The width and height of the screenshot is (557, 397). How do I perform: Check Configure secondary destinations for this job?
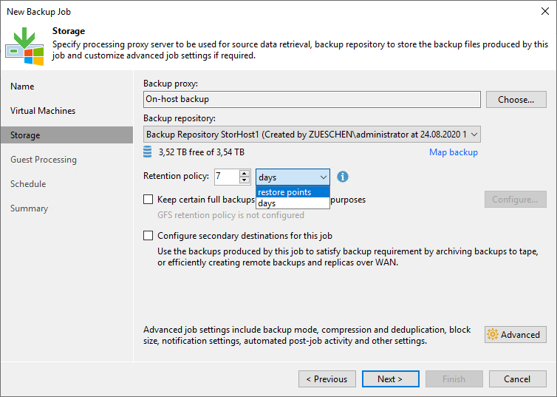pyautogui.click(x=148, y=236)
